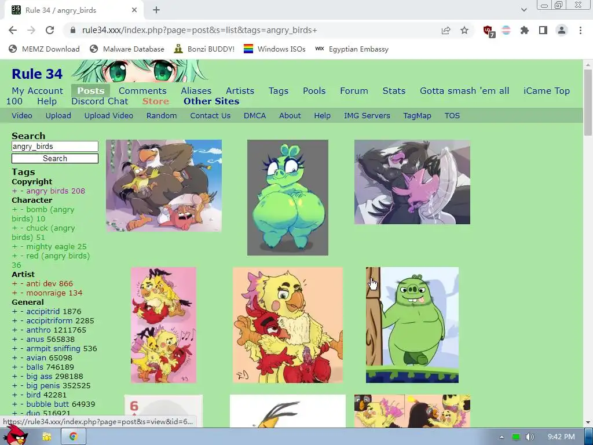Click the browser forward arrow
The width and height of the screenshot is (593, 445).
(x=31, y=30)
